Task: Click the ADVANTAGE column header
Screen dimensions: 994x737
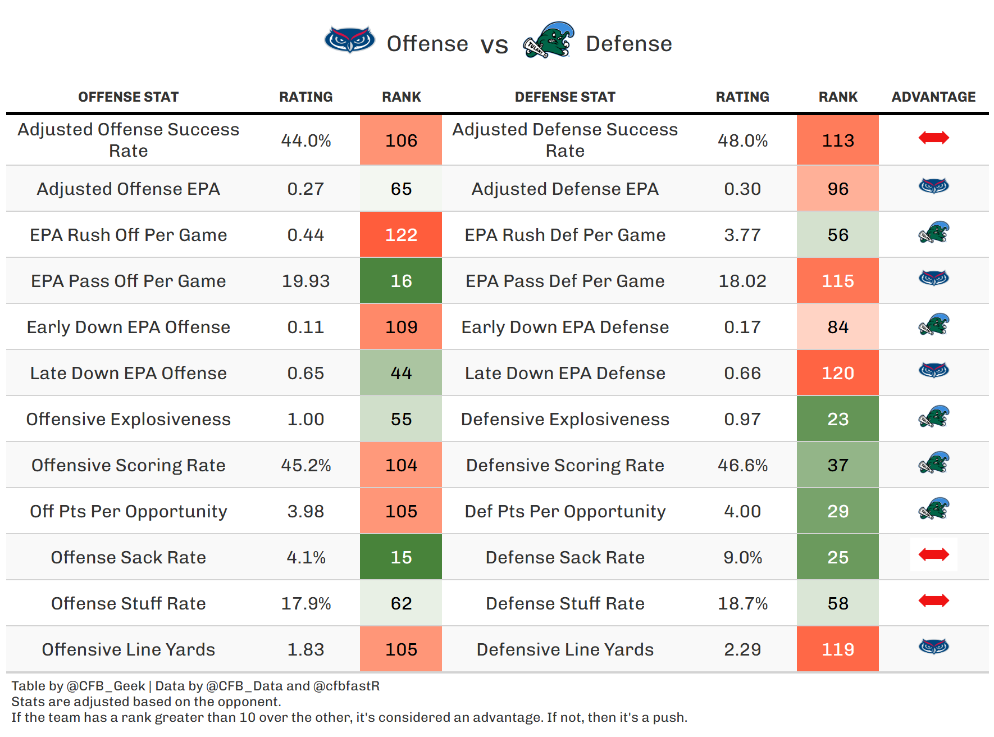Action: tap(933, 97)
